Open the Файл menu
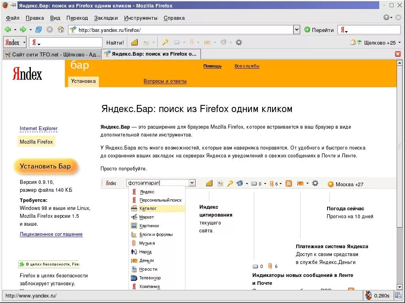This screenshot has height=303, width=405. [x=12, y=18]
